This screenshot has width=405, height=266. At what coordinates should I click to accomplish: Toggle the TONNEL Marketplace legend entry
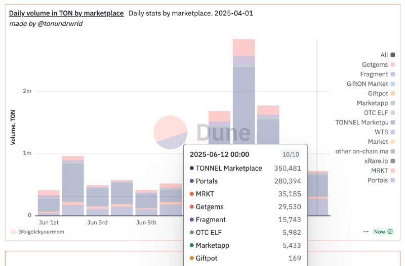click(365, 122)
